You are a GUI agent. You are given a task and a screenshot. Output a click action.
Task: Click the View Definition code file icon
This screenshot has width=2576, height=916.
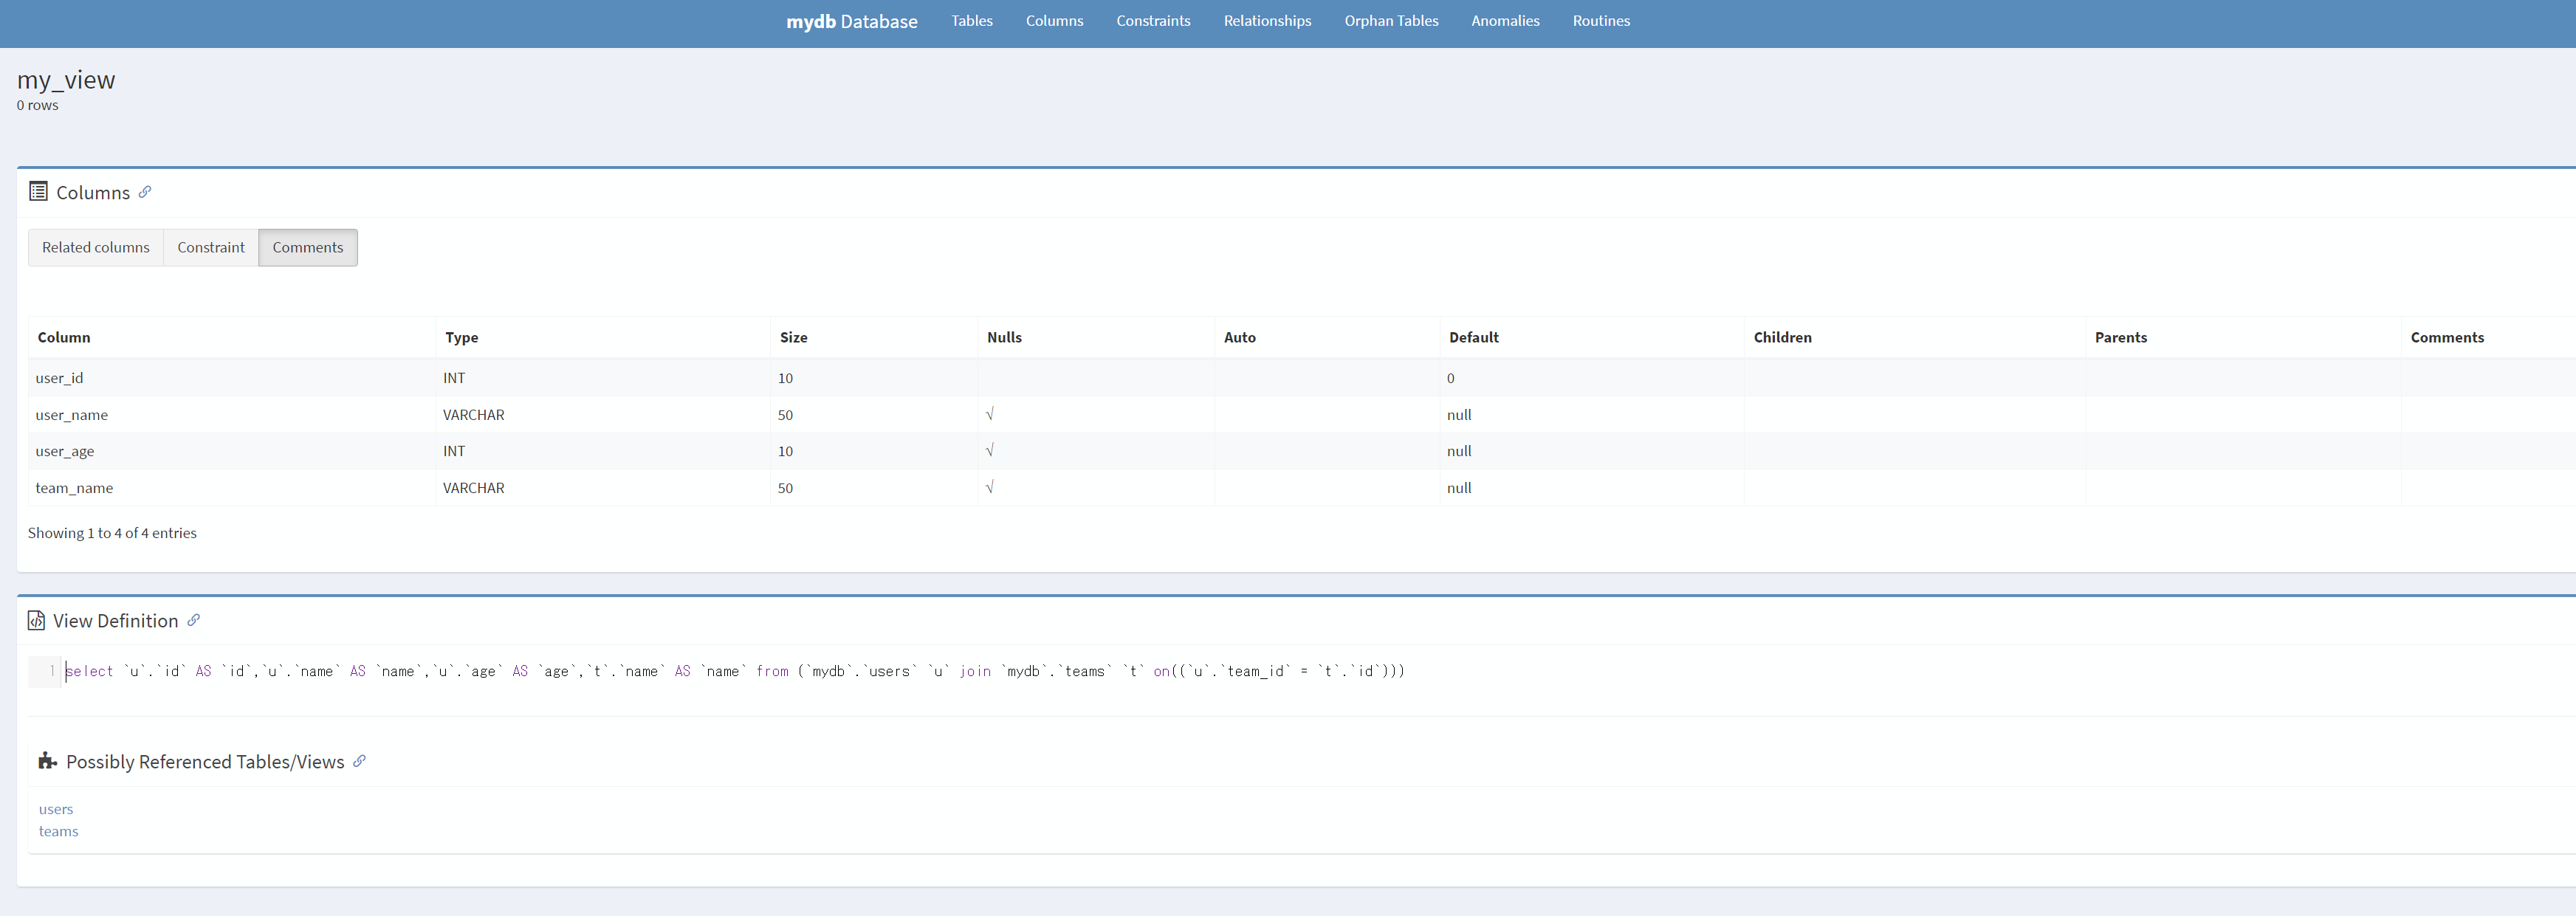point(36,620)
